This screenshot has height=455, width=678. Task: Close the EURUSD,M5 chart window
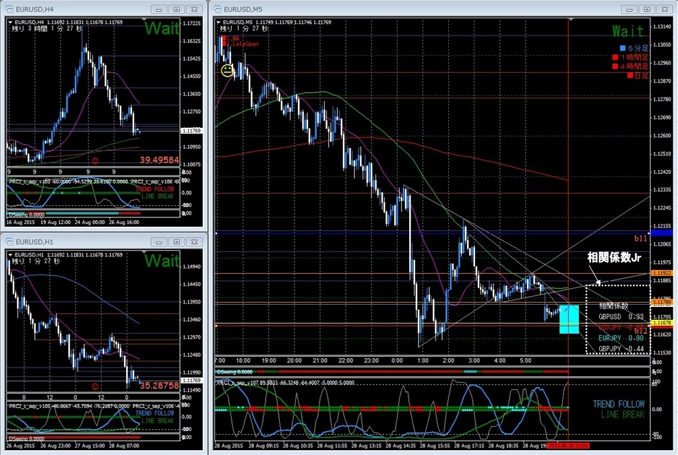click(x=665, y=9)
